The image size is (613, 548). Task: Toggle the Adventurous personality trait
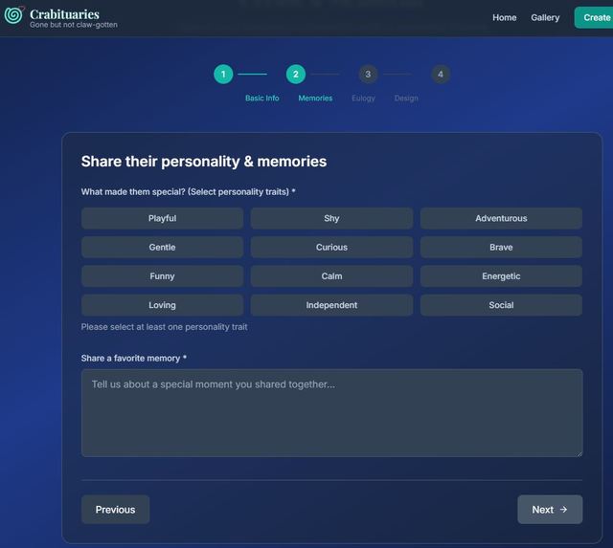[x=501, y=218]
